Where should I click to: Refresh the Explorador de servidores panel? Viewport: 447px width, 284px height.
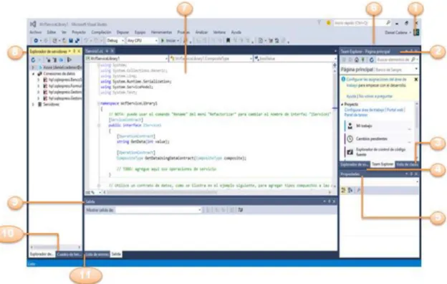tap(34, 60)
